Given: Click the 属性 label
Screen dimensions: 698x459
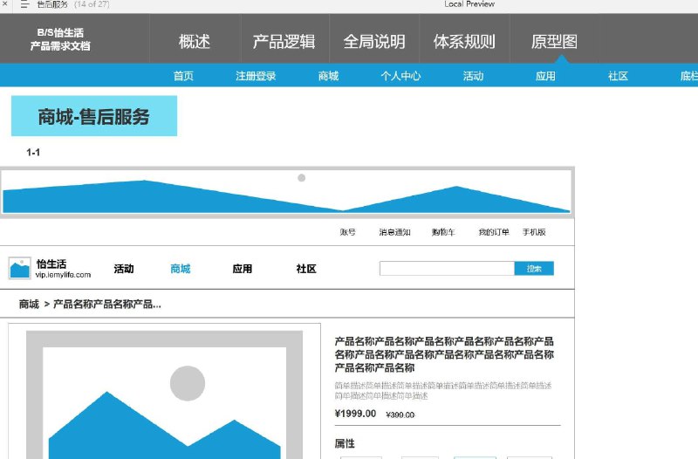Looking at the screenshot, I should tap(345, 443).
